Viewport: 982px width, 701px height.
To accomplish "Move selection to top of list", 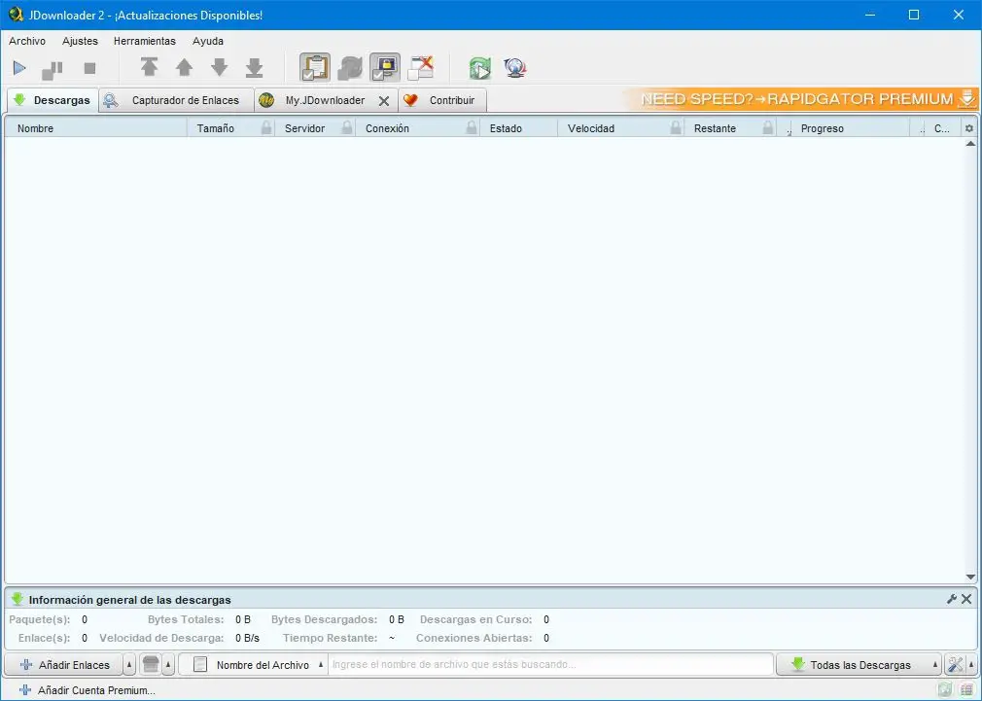I will [149, 67].
